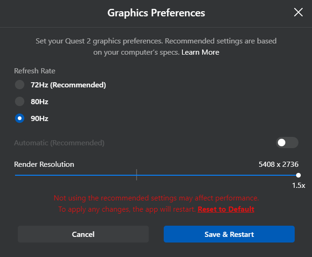Enable the Automatic (Recommended) toggle switch

point(287,143)
